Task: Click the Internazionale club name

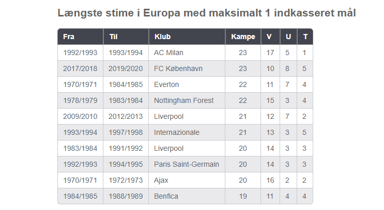Action: point(176,132)
